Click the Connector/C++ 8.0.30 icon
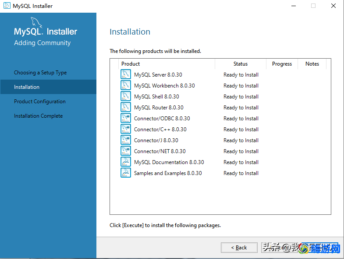 (x=126, y=129)
